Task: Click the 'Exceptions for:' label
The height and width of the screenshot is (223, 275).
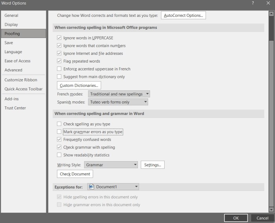Action: click(x=68, y=187)
